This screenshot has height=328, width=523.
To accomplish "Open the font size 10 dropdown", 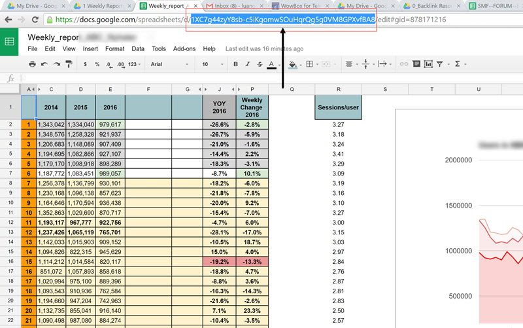I will pos(210,64).
